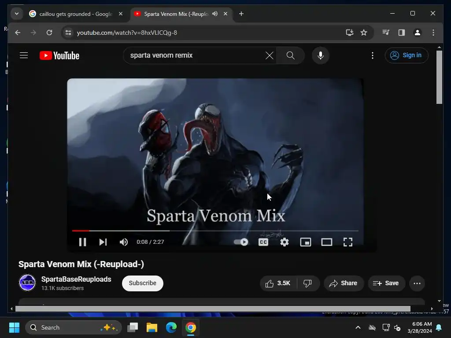Open the notifications bell on the taskbar
Viewport: 451px width, 338px height.
coord(439,327)
